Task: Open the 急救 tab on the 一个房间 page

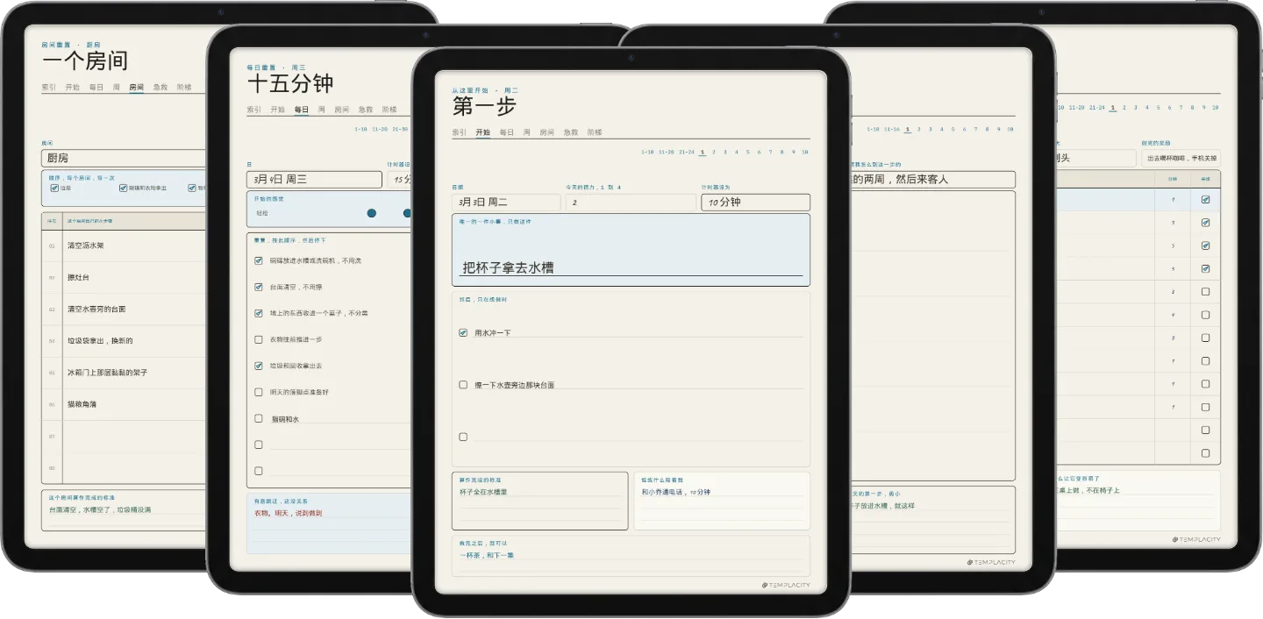Action: tap(161, 88)
